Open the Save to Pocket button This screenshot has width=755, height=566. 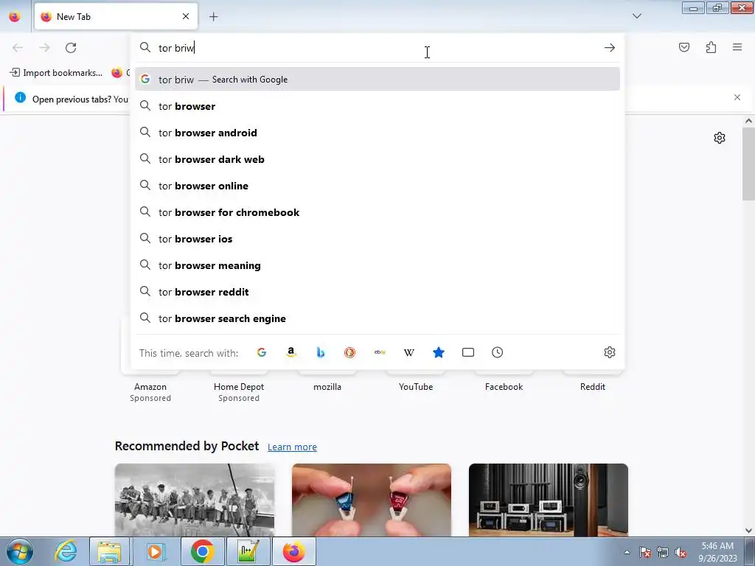click(683, 47)
